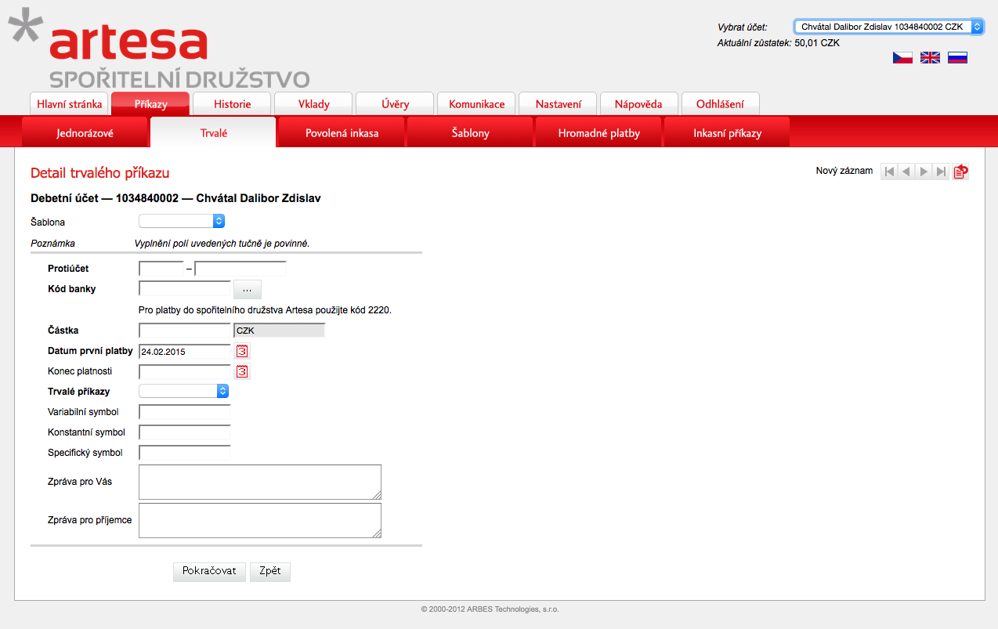Go to next record arrow

click(924, 172)
